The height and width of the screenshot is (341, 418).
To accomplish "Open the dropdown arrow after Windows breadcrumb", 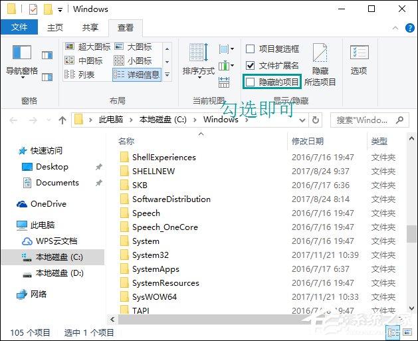I will (x=247, y=120).
